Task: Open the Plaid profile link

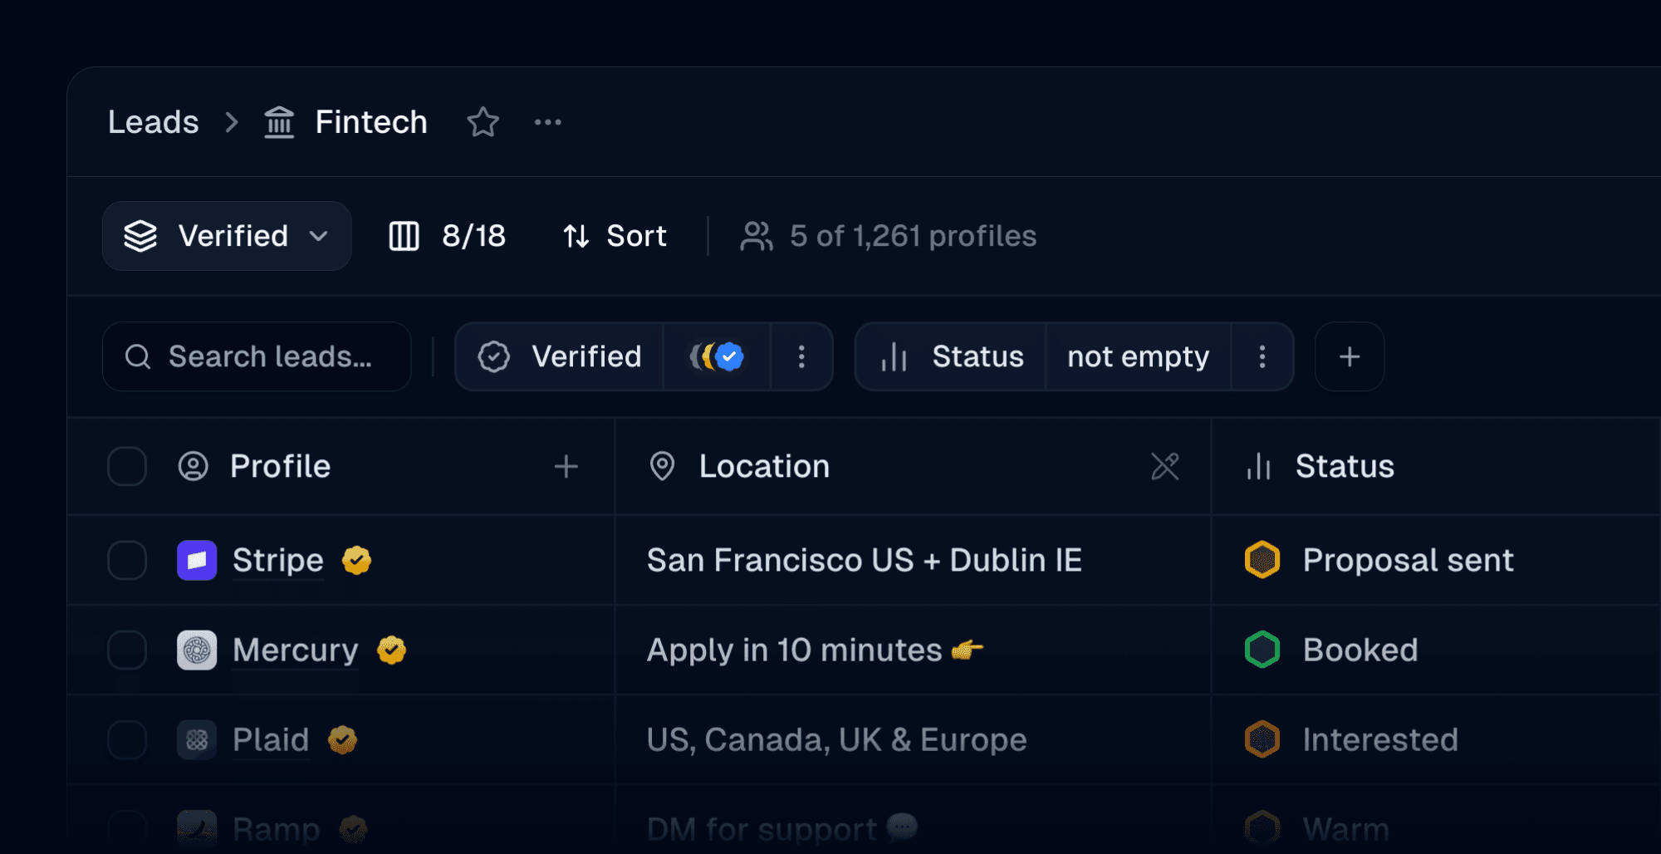Action: (x=271, y=739)
